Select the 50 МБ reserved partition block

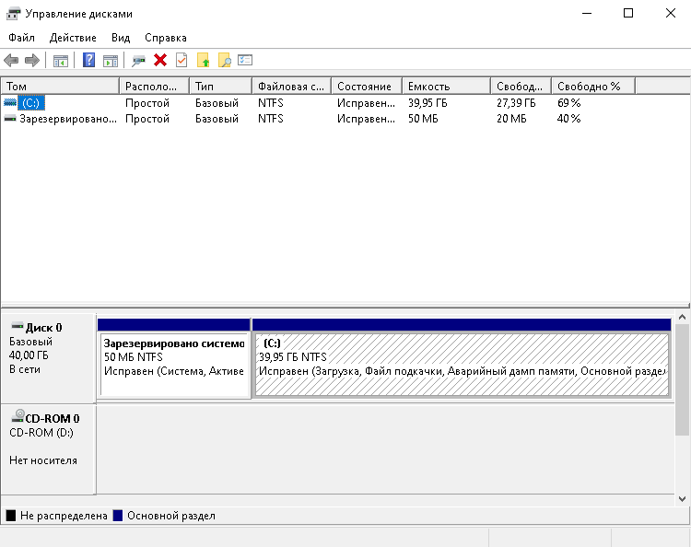174,365
